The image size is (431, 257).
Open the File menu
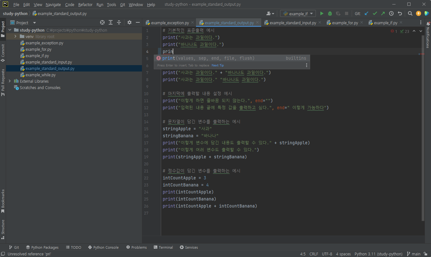pos(16,4)
